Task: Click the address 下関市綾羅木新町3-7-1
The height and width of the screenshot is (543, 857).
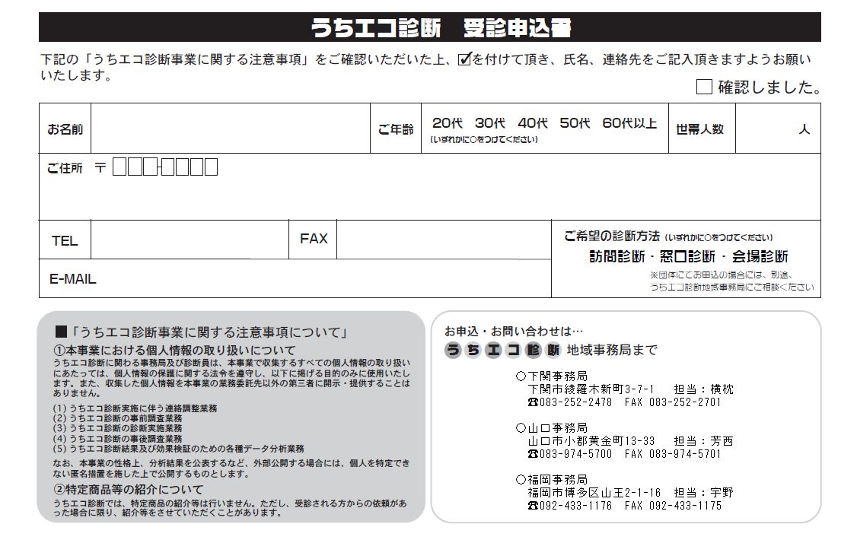Action: [x=591, y=389]
